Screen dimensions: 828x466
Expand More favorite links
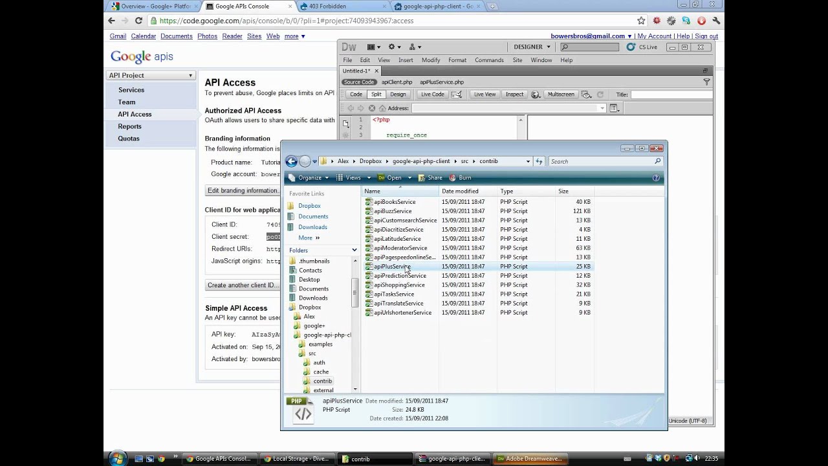[309, 238]
